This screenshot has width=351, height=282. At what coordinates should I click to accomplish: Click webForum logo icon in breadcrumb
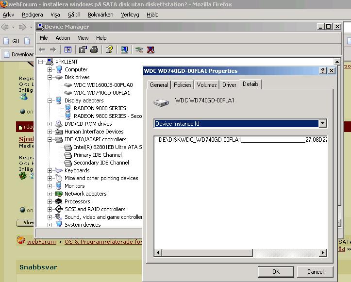21,240
